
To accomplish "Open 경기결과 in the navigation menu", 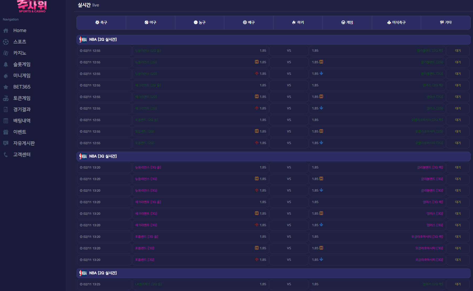I will pos(22,109).
